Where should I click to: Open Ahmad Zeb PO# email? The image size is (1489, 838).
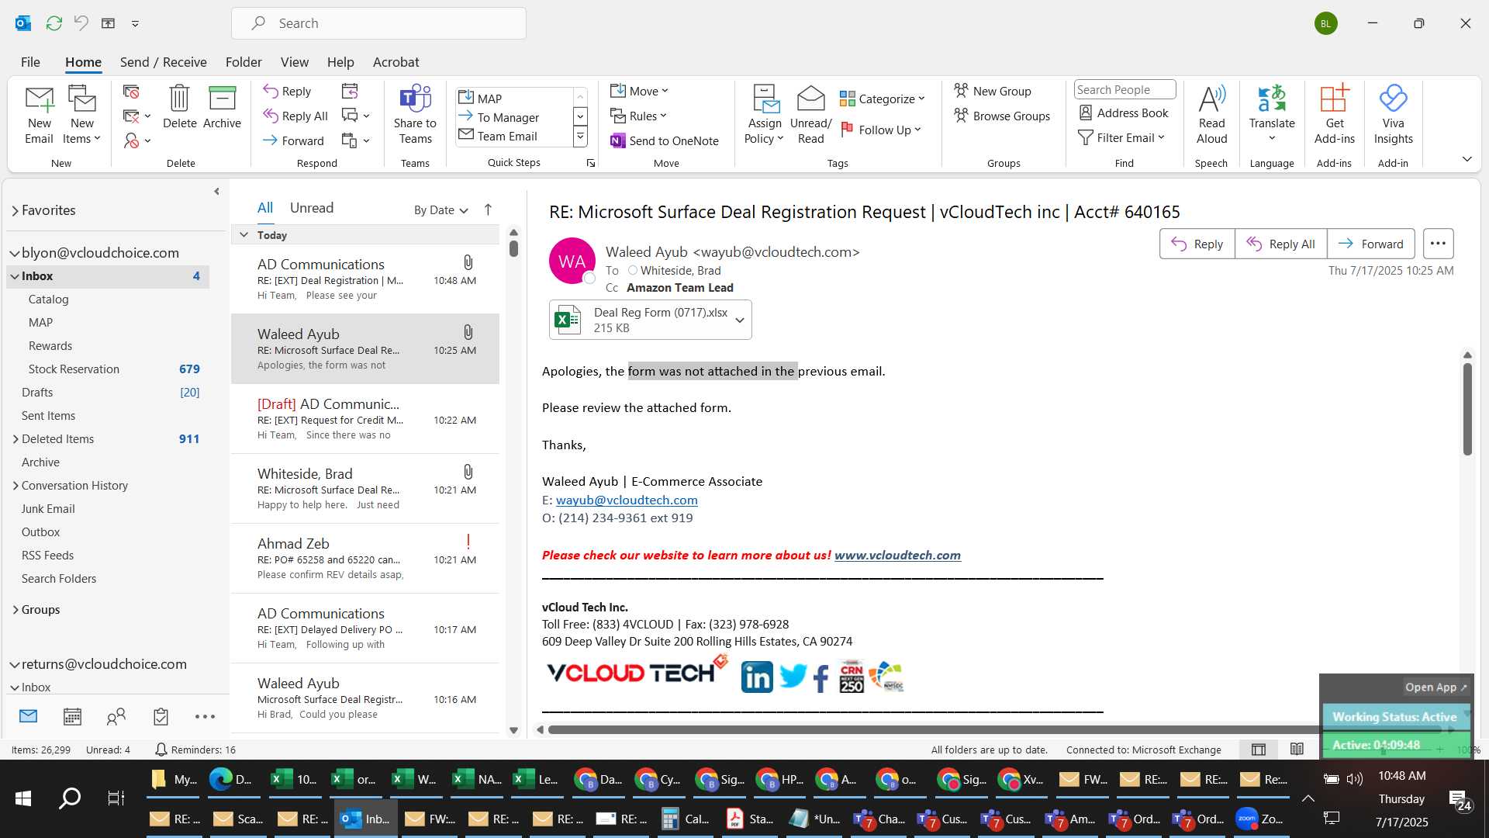click(364, 559)
